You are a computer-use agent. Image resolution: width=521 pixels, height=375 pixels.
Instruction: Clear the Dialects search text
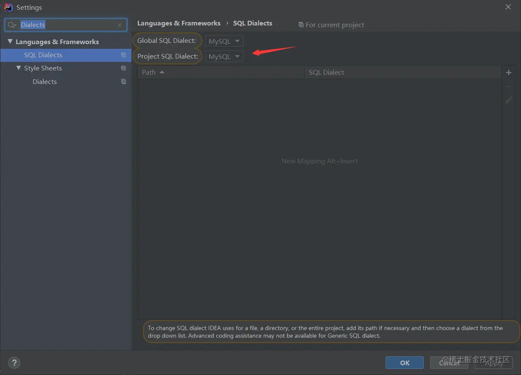tap(120, 25)
